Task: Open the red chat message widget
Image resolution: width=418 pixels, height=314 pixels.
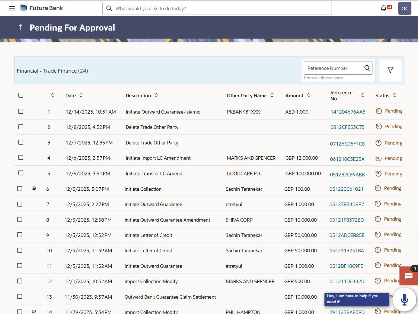Action: pyautogui.click(x=409, y=276)
